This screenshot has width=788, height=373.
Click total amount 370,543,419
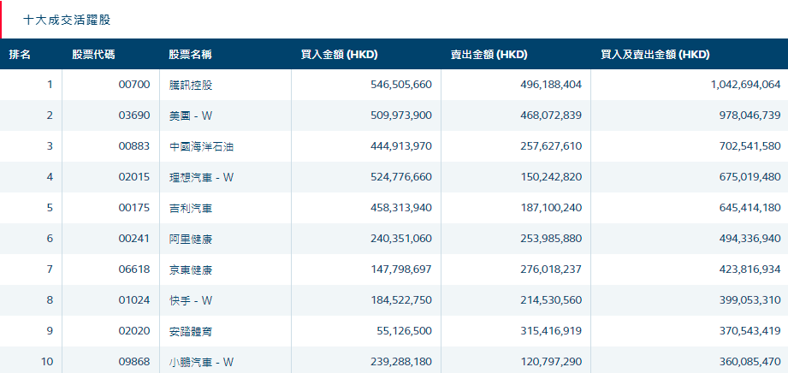point(750,331)
